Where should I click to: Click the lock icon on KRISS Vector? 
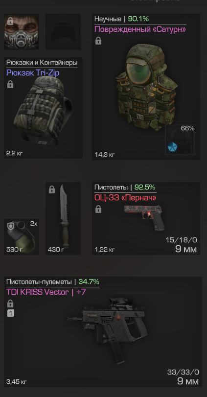(10, 304)
